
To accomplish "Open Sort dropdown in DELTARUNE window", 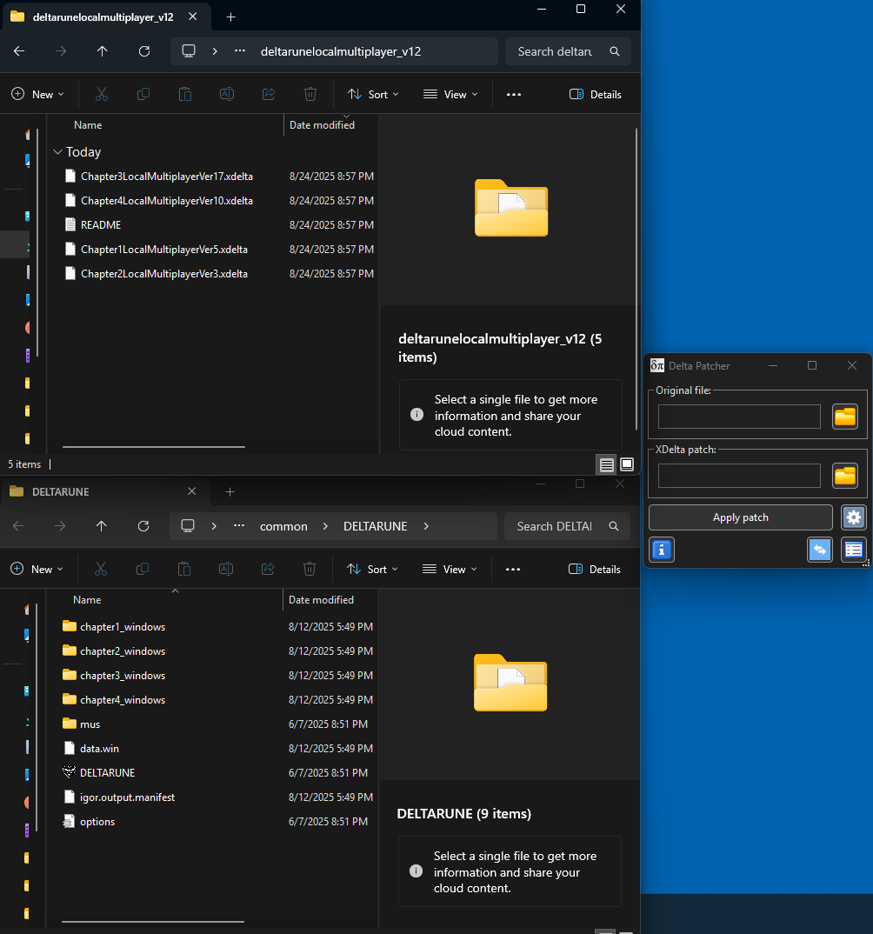I will [x=371, y=569].
